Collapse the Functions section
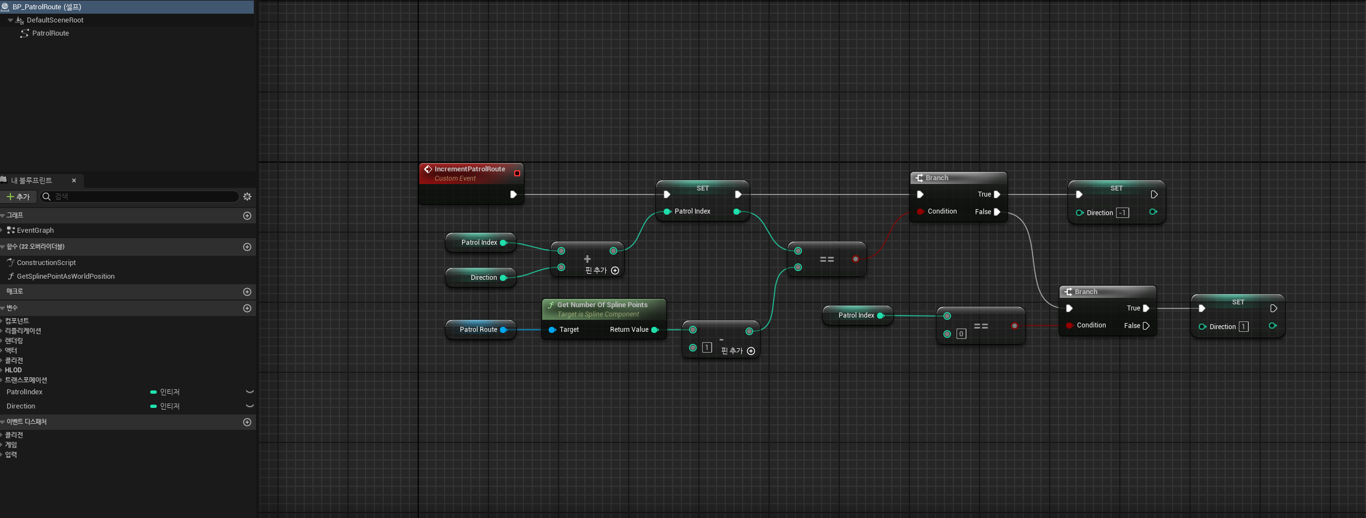 (x=3, y=247)
